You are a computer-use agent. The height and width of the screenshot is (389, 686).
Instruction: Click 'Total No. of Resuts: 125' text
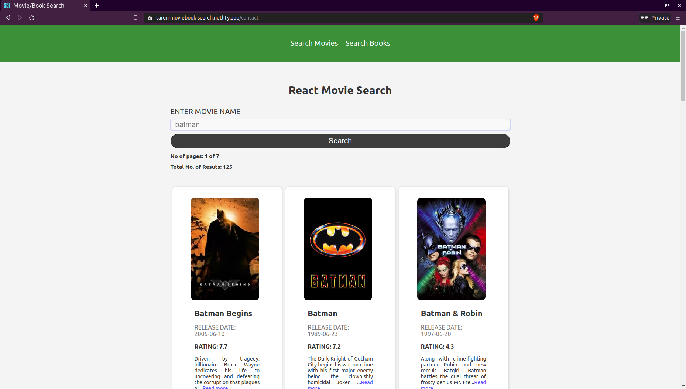(201, 167)
